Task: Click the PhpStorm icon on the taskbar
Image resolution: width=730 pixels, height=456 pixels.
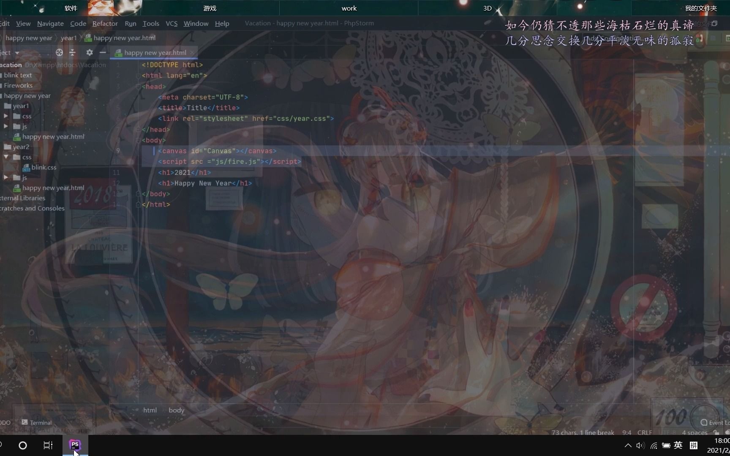Action: 75,445
